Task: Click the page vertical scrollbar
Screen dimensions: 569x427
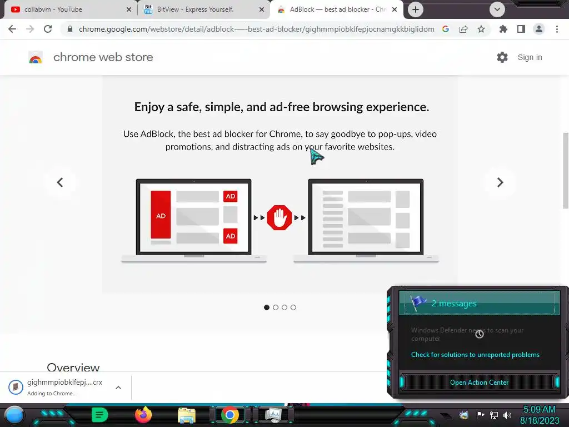Action: 566,171
